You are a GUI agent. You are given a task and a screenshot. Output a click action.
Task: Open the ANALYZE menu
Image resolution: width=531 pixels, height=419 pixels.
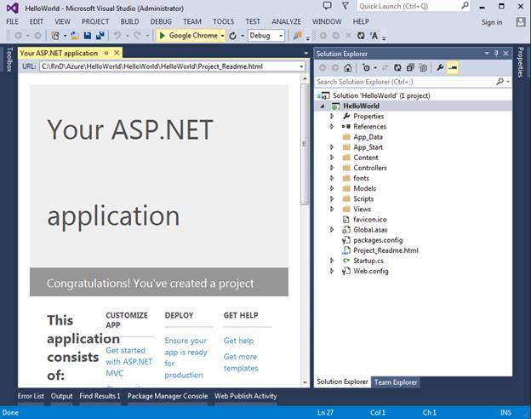pos(286,21)
